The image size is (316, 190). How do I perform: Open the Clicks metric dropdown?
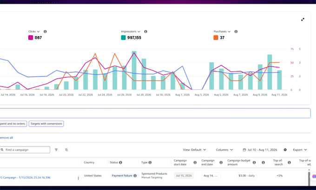click(x=34, y=32)
